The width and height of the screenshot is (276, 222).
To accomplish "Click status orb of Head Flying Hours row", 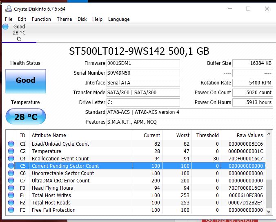I will pyautogui.click(x=11, y=188).
